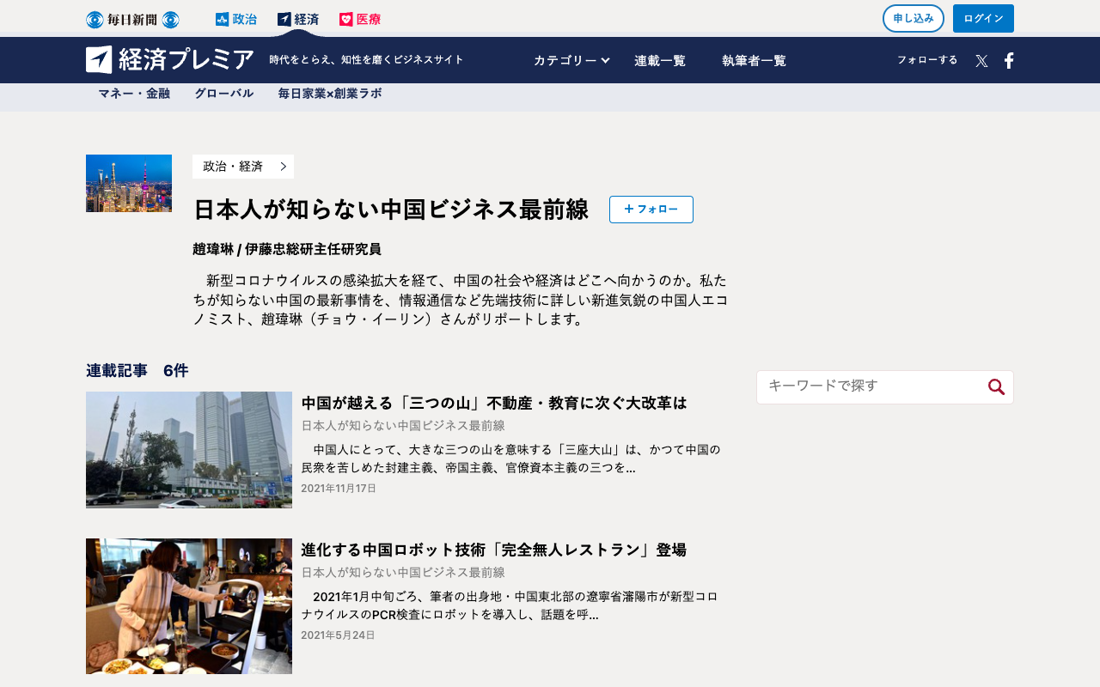Click the 経済プレミア site logo

(x=170, y=59)
